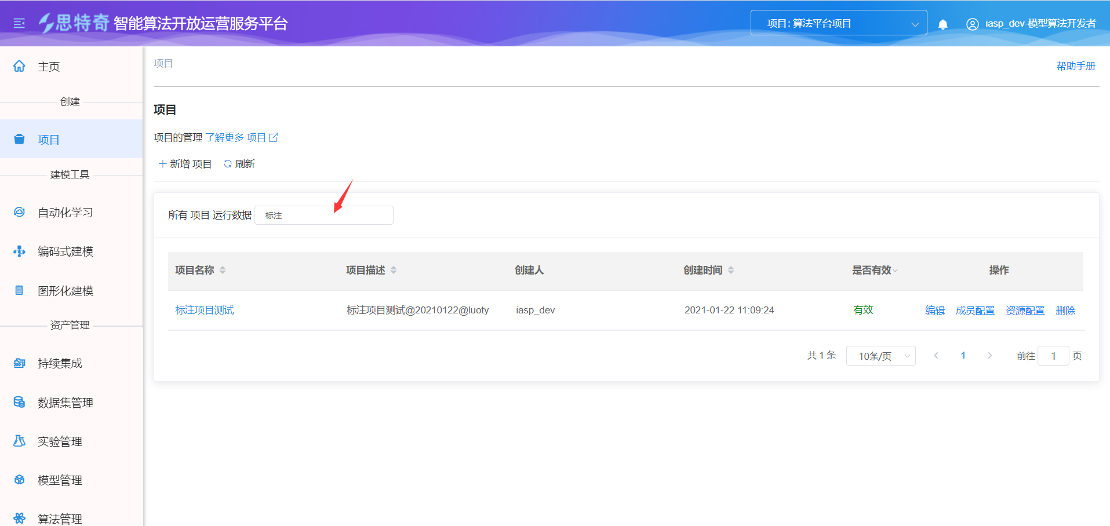Screen dimensions: 1110x526
Task: Click 删除 for 标注项目测试
Action: (1065, 311)
